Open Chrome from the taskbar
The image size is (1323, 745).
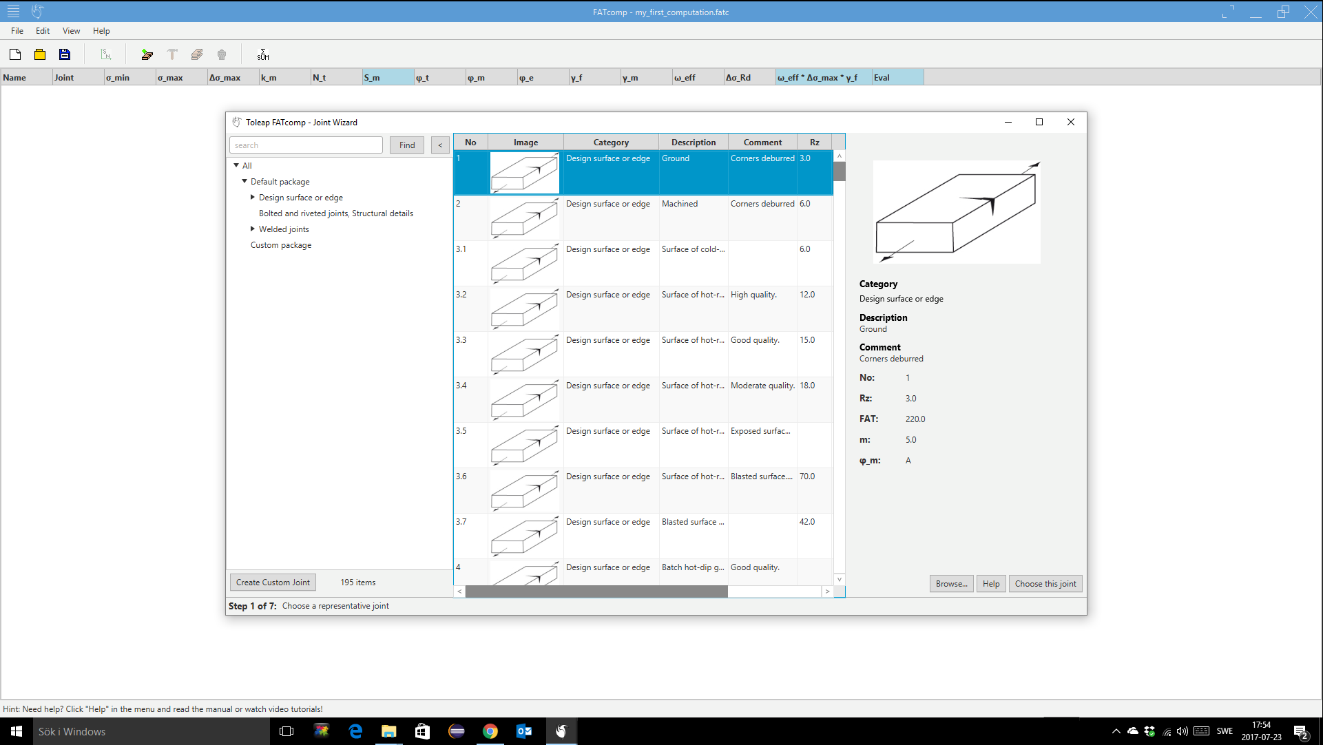click(490, 731)
